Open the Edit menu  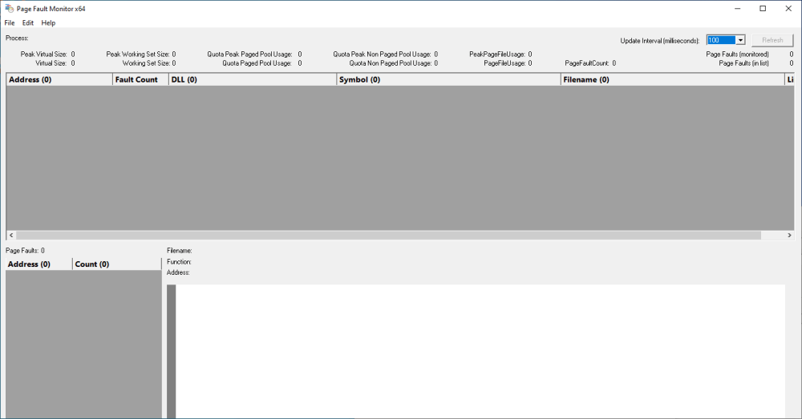coord(27,23)
